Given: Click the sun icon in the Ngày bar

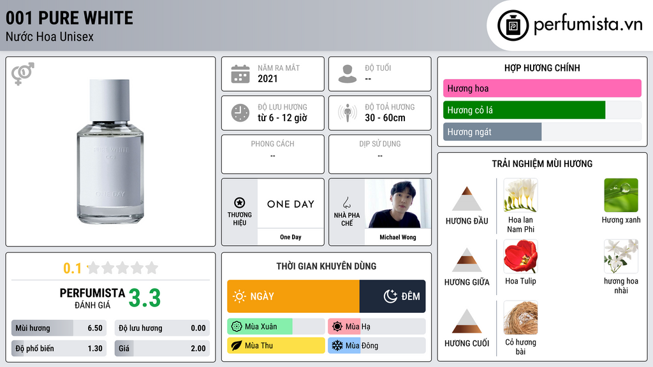Looking at the screenshot, I should [x=239, y=296].
